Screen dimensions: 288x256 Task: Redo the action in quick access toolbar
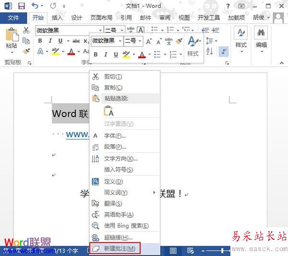(x=53, y=6)
